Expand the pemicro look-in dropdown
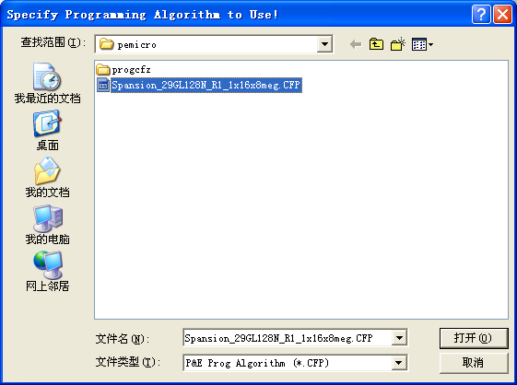Image resolution: width=517 pixels, height=385 pixels. point(324,44)
